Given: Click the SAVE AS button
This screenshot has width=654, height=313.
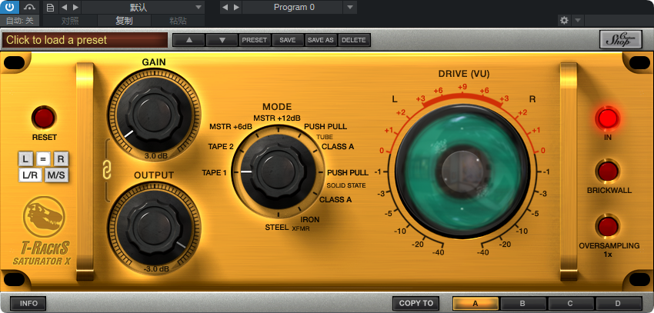Looking at the screenshot, I should 321,40.
